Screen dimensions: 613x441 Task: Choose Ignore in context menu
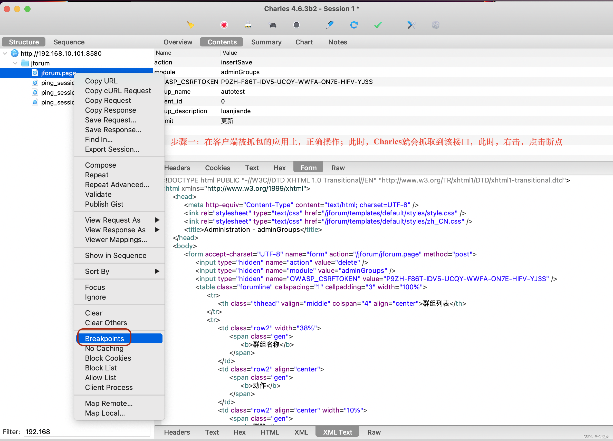[119, 297]
